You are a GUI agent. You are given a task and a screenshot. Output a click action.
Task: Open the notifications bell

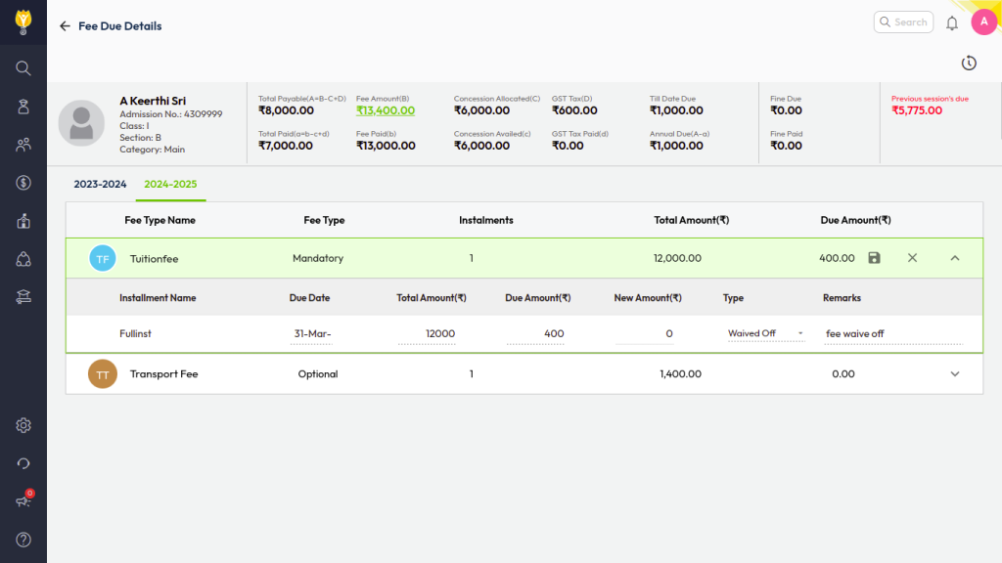951,22
